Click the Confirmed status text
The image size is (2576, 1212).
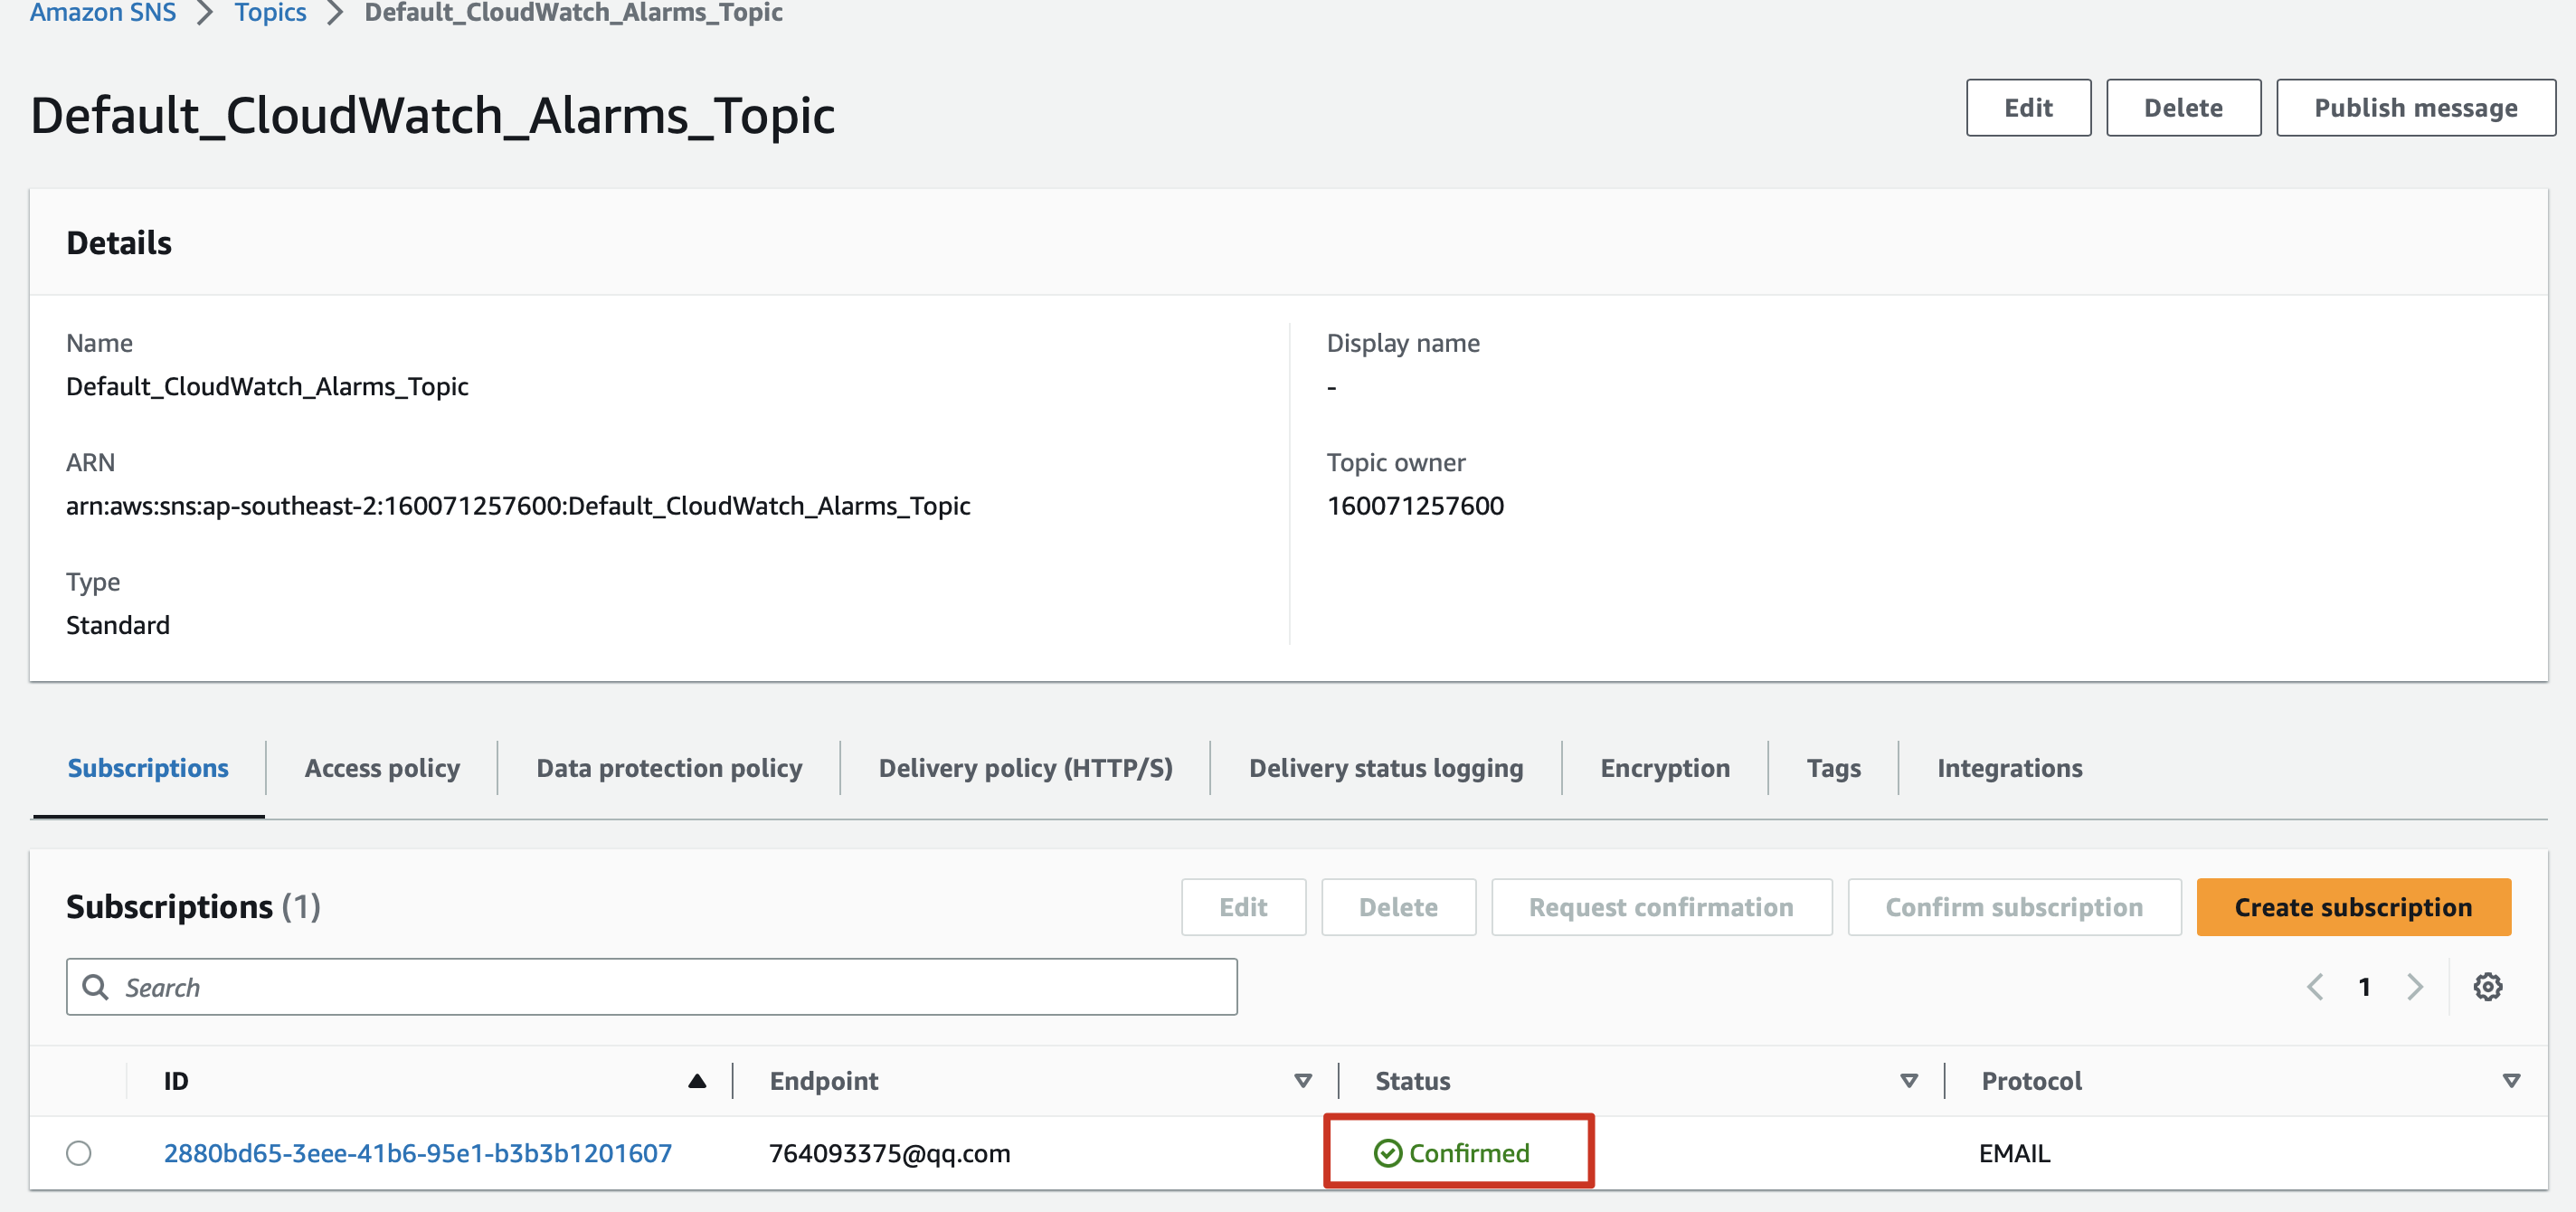click(1468, 1153)
